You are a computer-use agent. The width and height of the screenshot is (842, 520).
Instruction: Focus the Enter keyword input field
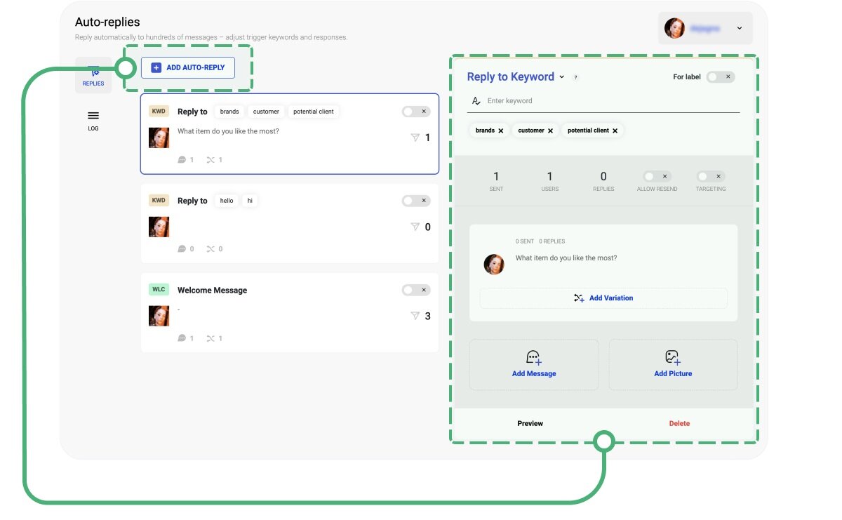(x=610, y=101)
